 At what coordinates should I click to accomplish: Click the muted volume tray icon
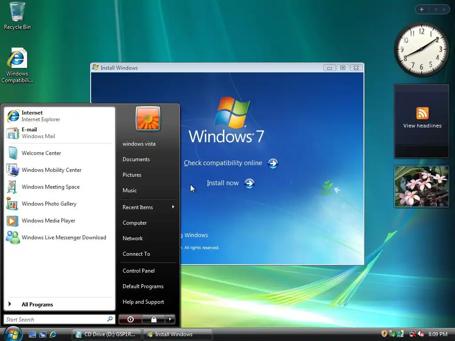click(x=421, y=334)
